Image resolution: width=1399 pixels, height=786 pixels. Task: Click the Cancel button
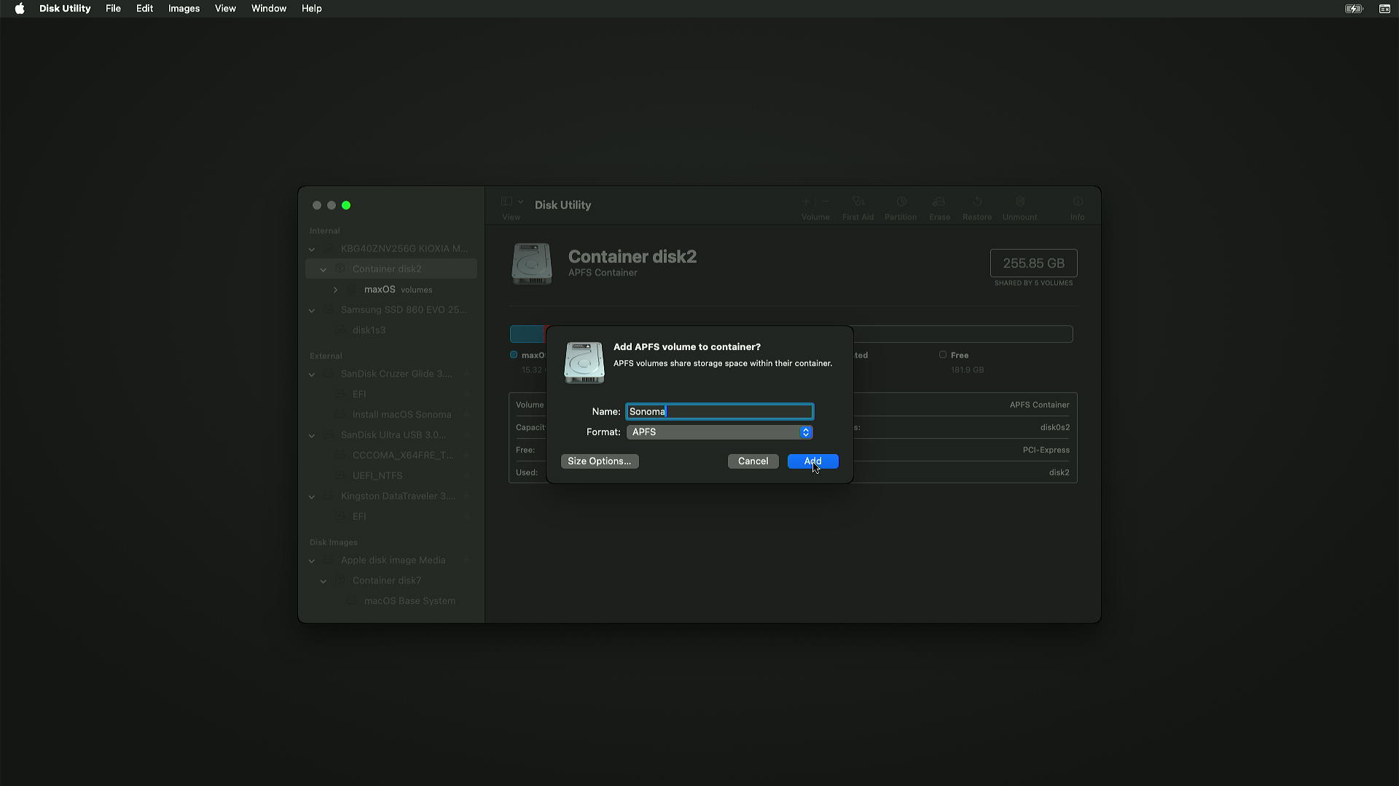(753, 461)
